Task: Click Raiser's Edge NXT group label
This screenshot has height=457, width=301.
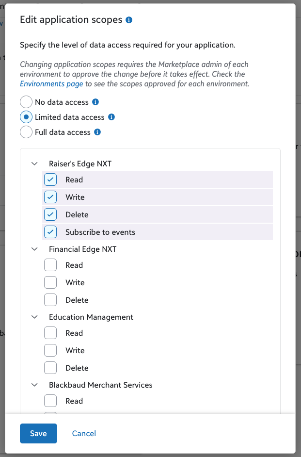Action: (x=80, y=164)
